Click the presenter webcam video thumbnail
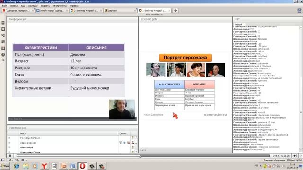 (x=122, y=109)
